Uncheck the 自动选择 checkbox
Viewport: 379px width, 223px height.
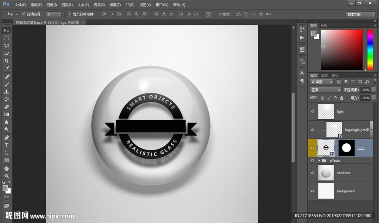(x=23, y=14)
